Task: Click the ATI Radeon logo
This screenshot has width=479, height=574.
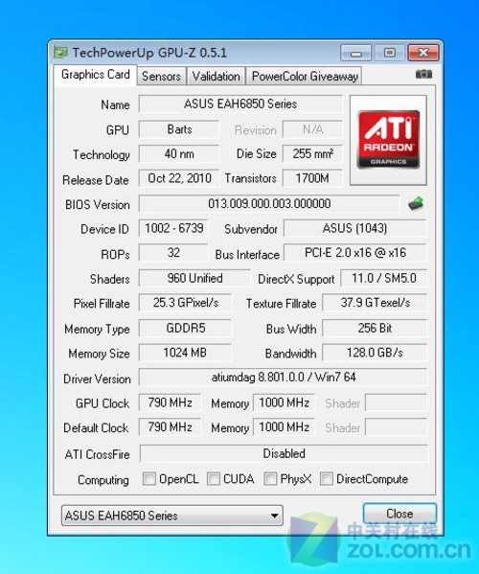Action: [x=388, y=140]
